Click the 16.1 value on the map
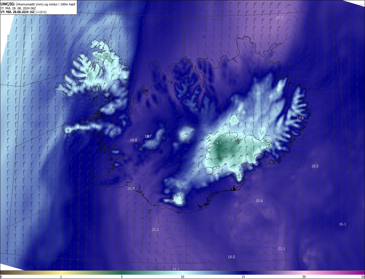Image resolution: width=365 pixels, height=279 pixels. (342, 224)
